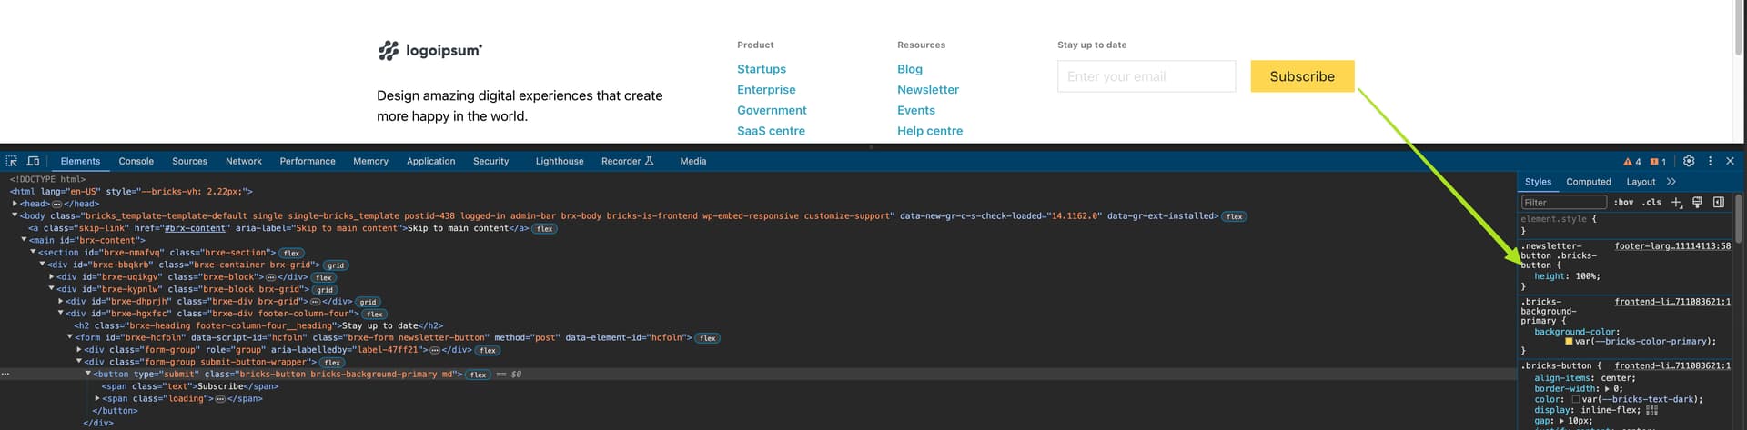Toggle the flex badge on the form element
The image size is (1747, 430).
click(708, 338)
